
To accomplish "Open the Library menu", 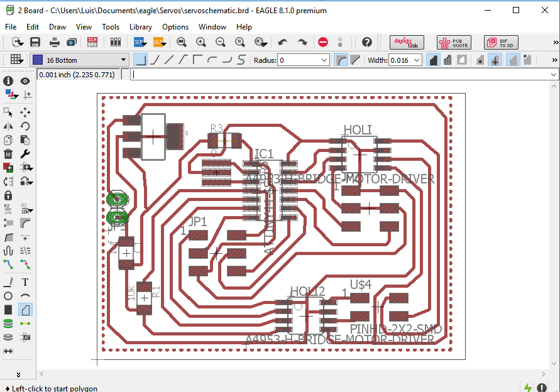I will click(x=140, y=27).
